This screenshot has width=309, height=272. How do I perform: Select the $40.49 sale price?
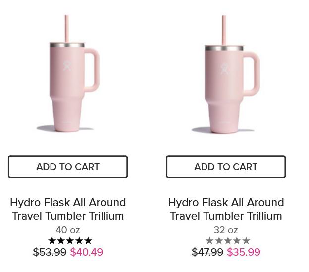[87, 252]
